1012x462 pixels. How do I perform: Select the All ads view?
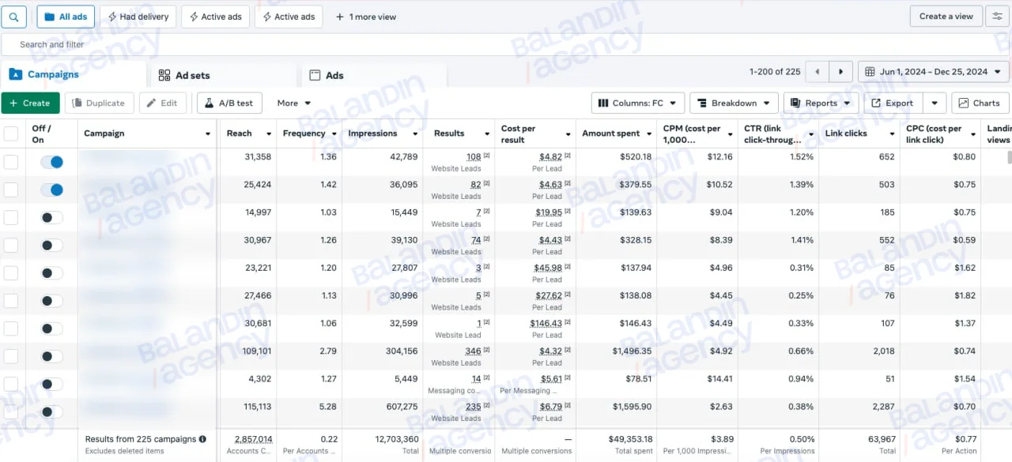[66, 17]
